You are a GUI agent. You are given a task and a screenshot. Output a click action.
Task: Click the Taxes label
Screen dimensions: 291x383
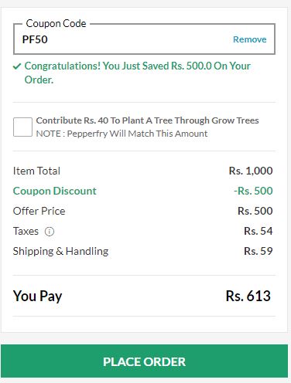tap(26, 231)
